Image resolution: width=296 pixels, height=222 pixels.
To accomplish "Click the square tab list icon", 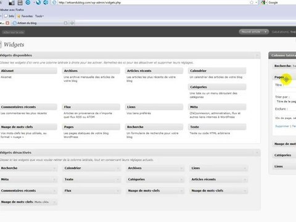I will pos(65,23).
